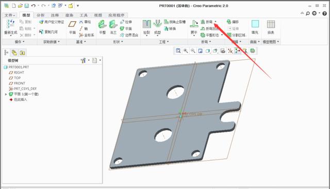This screenshot has width=330, height=189.
Task: Minimize the ribbon with the up arrow
Action: pos(302,13)
